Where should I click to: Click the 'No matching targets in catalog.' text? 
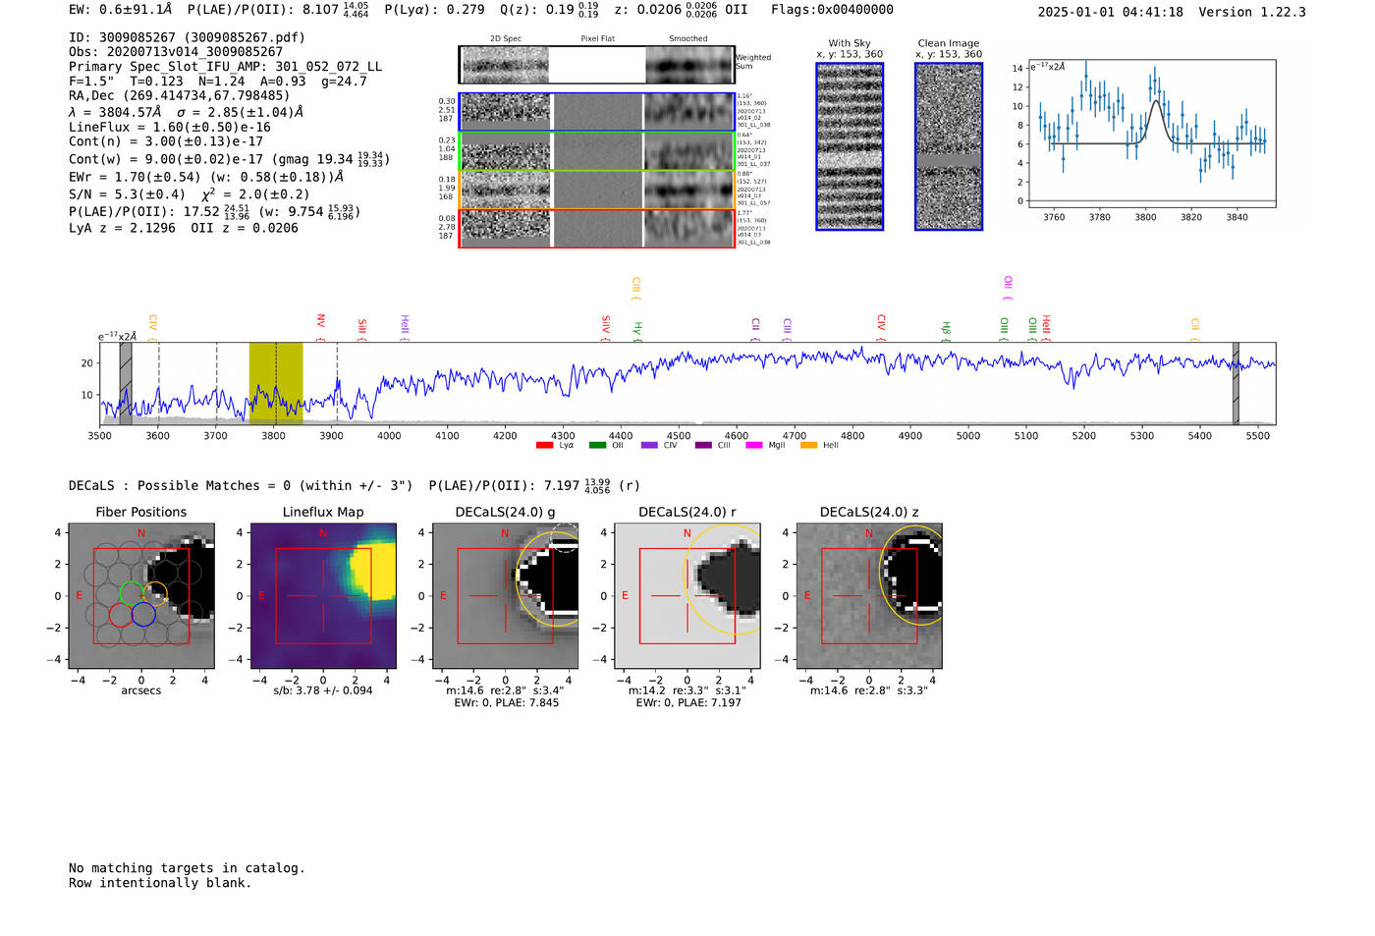click(187, 868)
